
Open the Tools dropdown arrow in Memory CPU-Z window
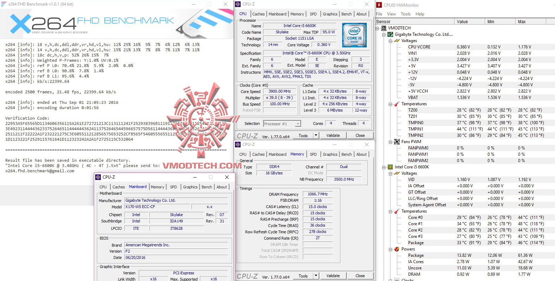316,276
